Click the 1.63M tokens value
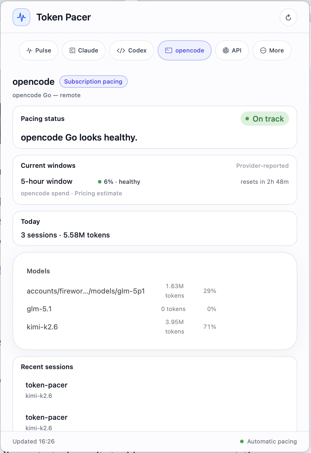 (x=174, y=291)
